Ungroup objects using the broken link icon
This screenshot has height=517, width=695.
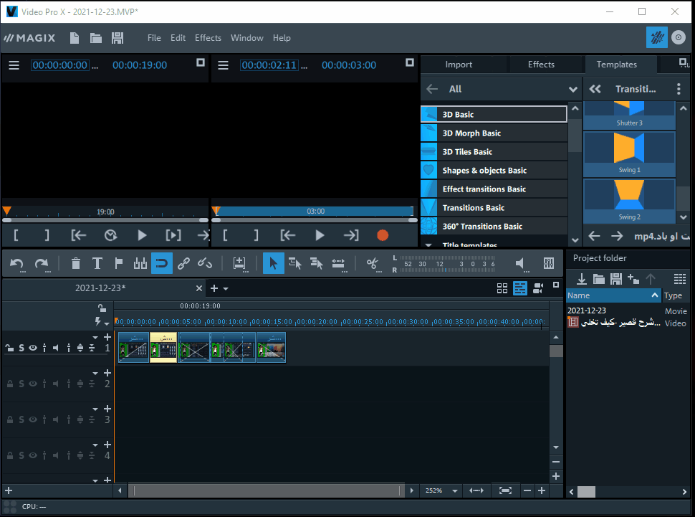pyautogui.click(x=204, y=264)
